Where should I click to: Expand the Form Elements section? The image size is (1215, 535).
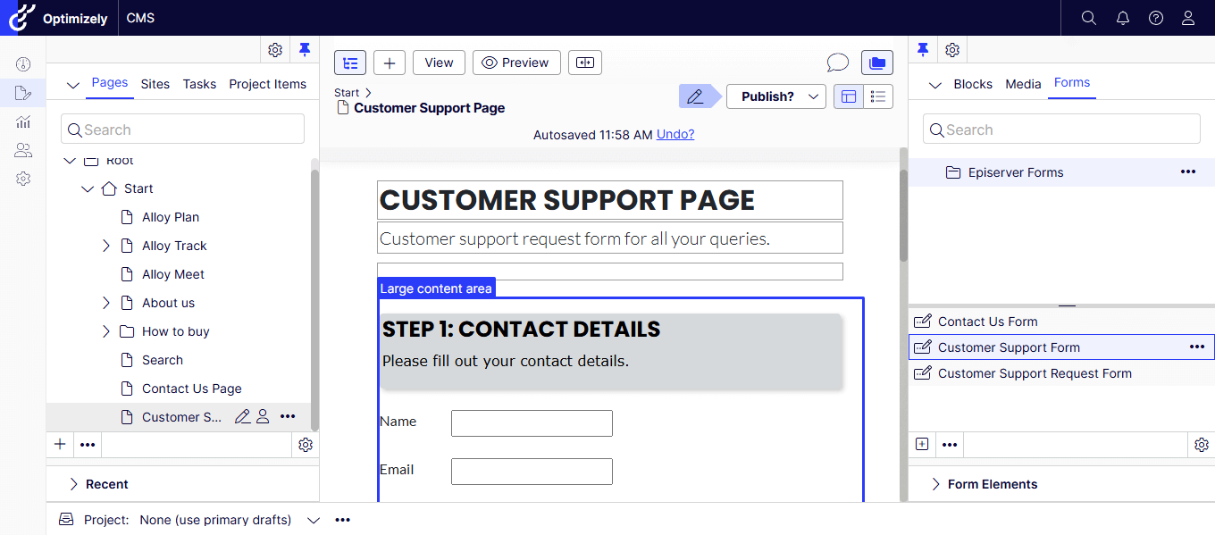936,484
